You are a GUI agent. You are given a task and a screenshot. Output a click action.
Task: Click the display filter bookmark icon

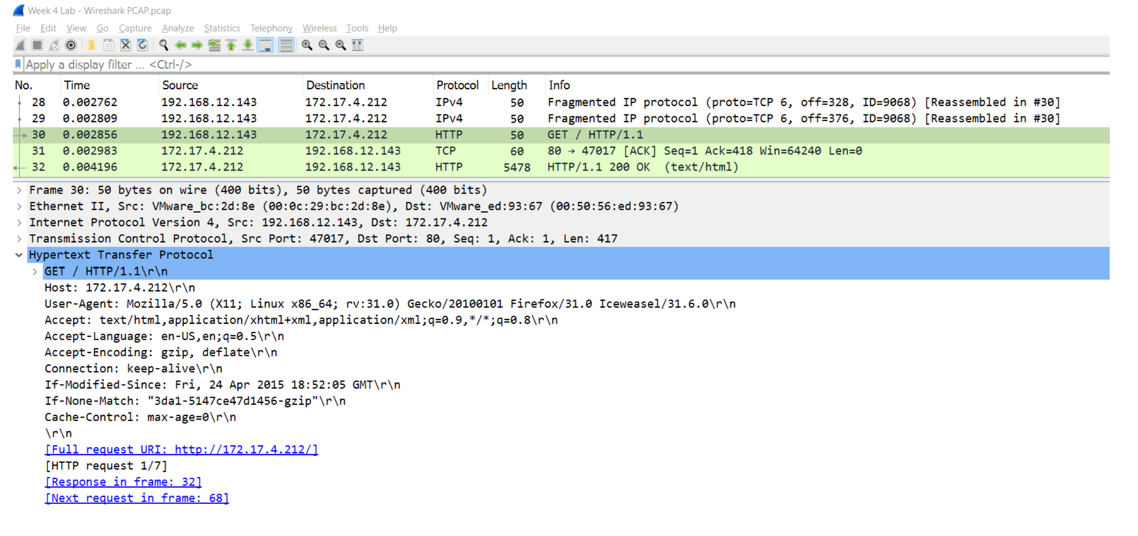pos(18,64)
